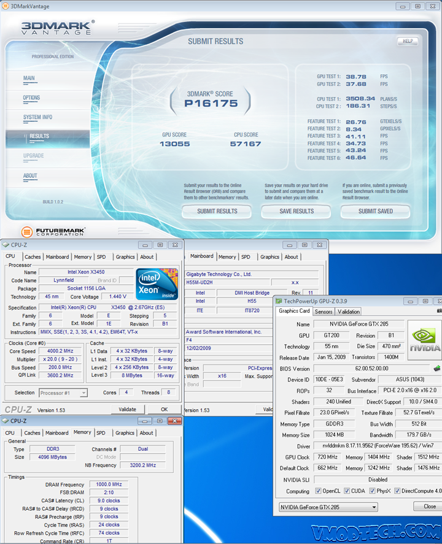Screen dimensions: 442x544
Task: Open UPGRADE in 3DMark sidebar
Action: tap(34, 156)
